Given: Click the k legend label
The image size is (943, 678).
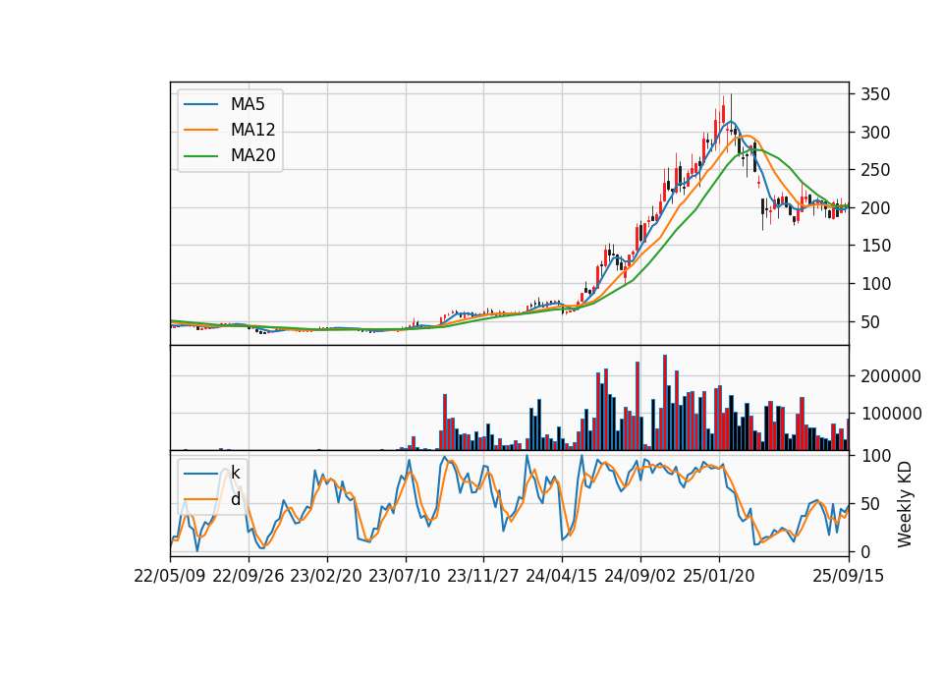Looking at the screenshot, I should coord(235,474).
